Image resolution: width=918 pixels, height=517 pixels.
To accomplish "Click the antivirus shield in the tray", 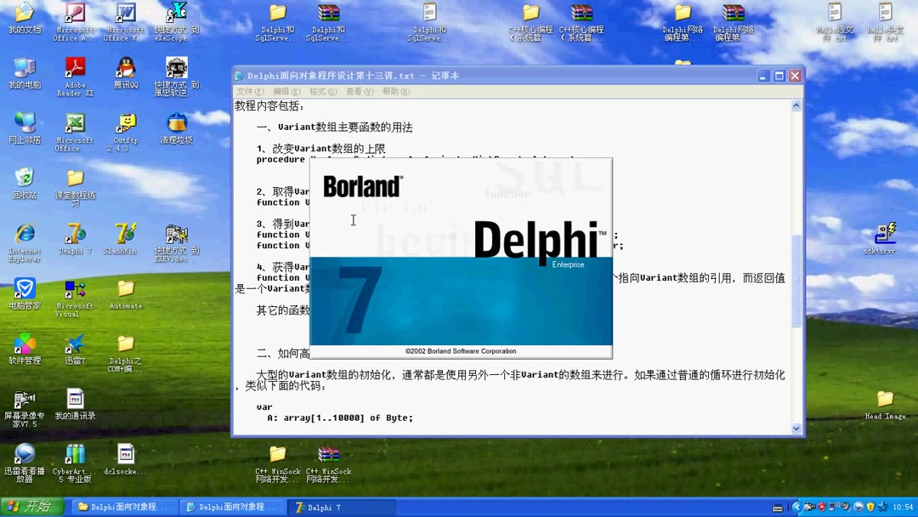I will 822,507.
